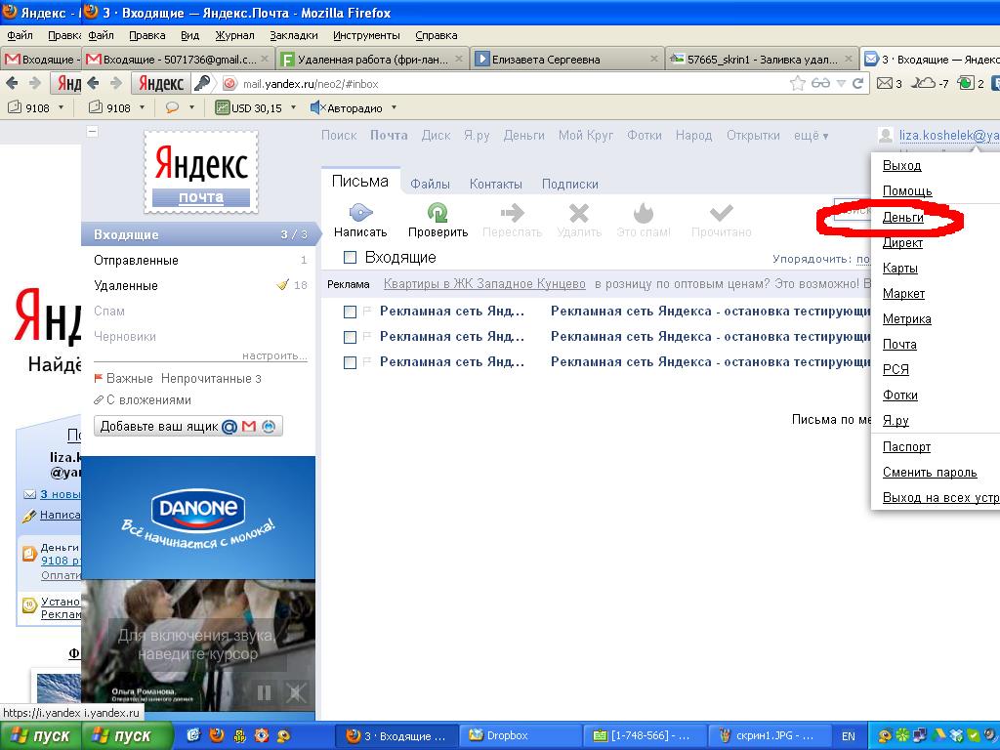The width and height of the screenshot is (1000, 750).
Task: Open the Справка menu
Action: tap(437, 36)
